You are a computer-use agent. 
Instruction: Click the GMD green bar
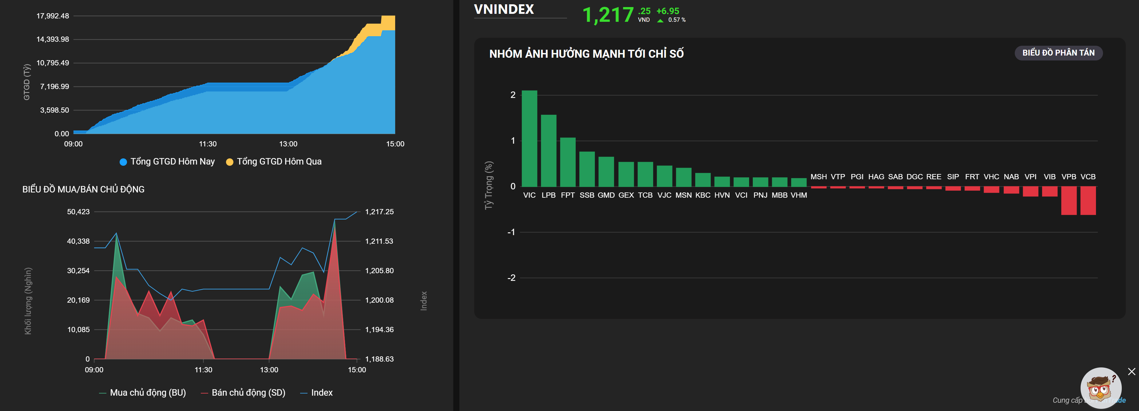click(x=606, y=172)
